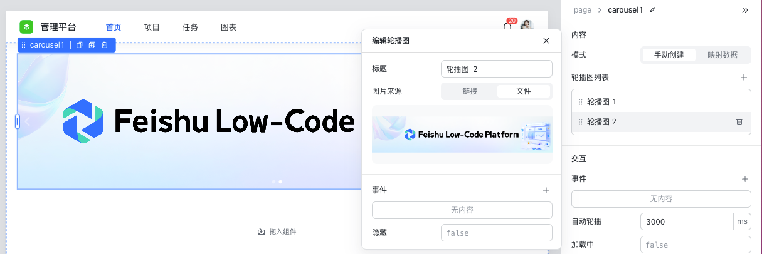Delete carousel1 using the toolbar trash icon
The height and width of the screenshot is (254, 762).
point(105,45)
